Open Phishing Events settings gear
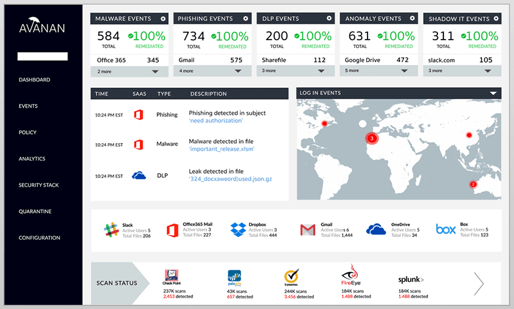This screenshot has width=514, height=309. pos(245,19)
